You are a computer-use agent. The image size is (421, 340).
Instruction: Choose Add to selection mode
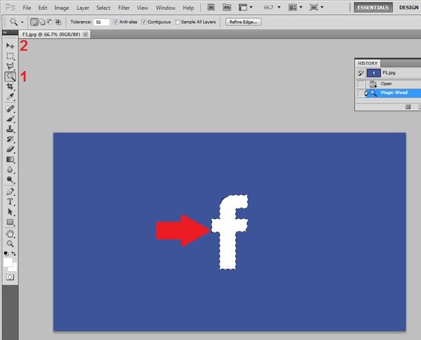point(42,22)
